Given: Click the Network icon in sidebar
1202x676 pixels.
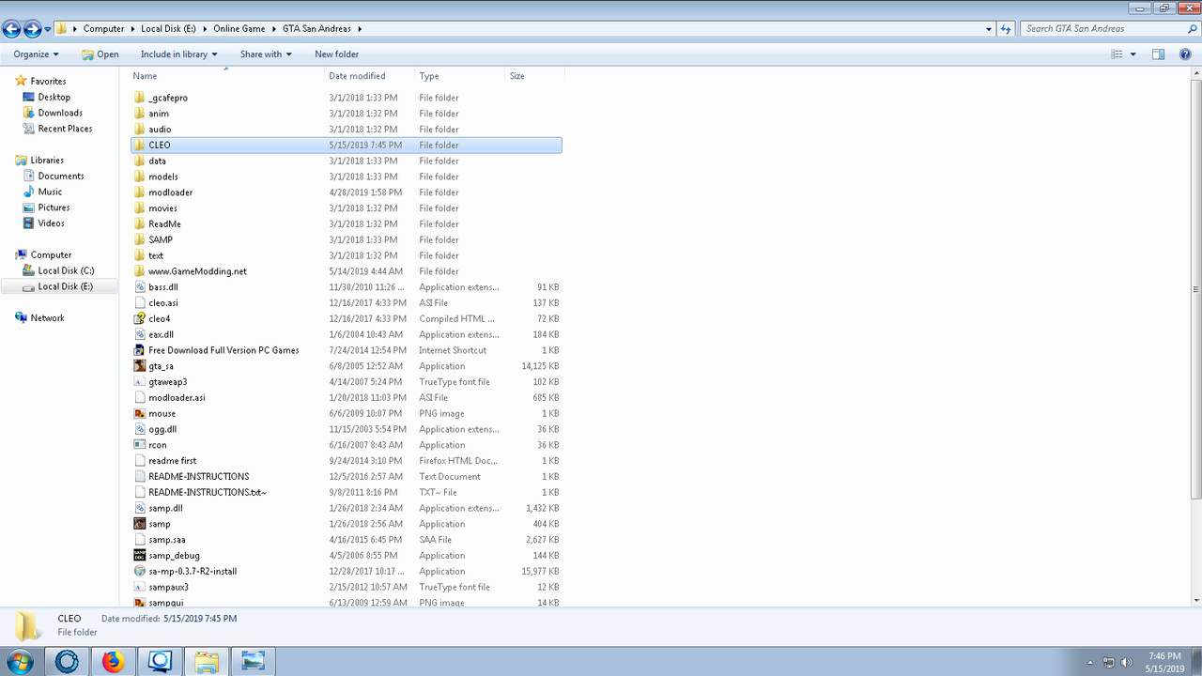Looking at the screenshot, I should point(21,318).
